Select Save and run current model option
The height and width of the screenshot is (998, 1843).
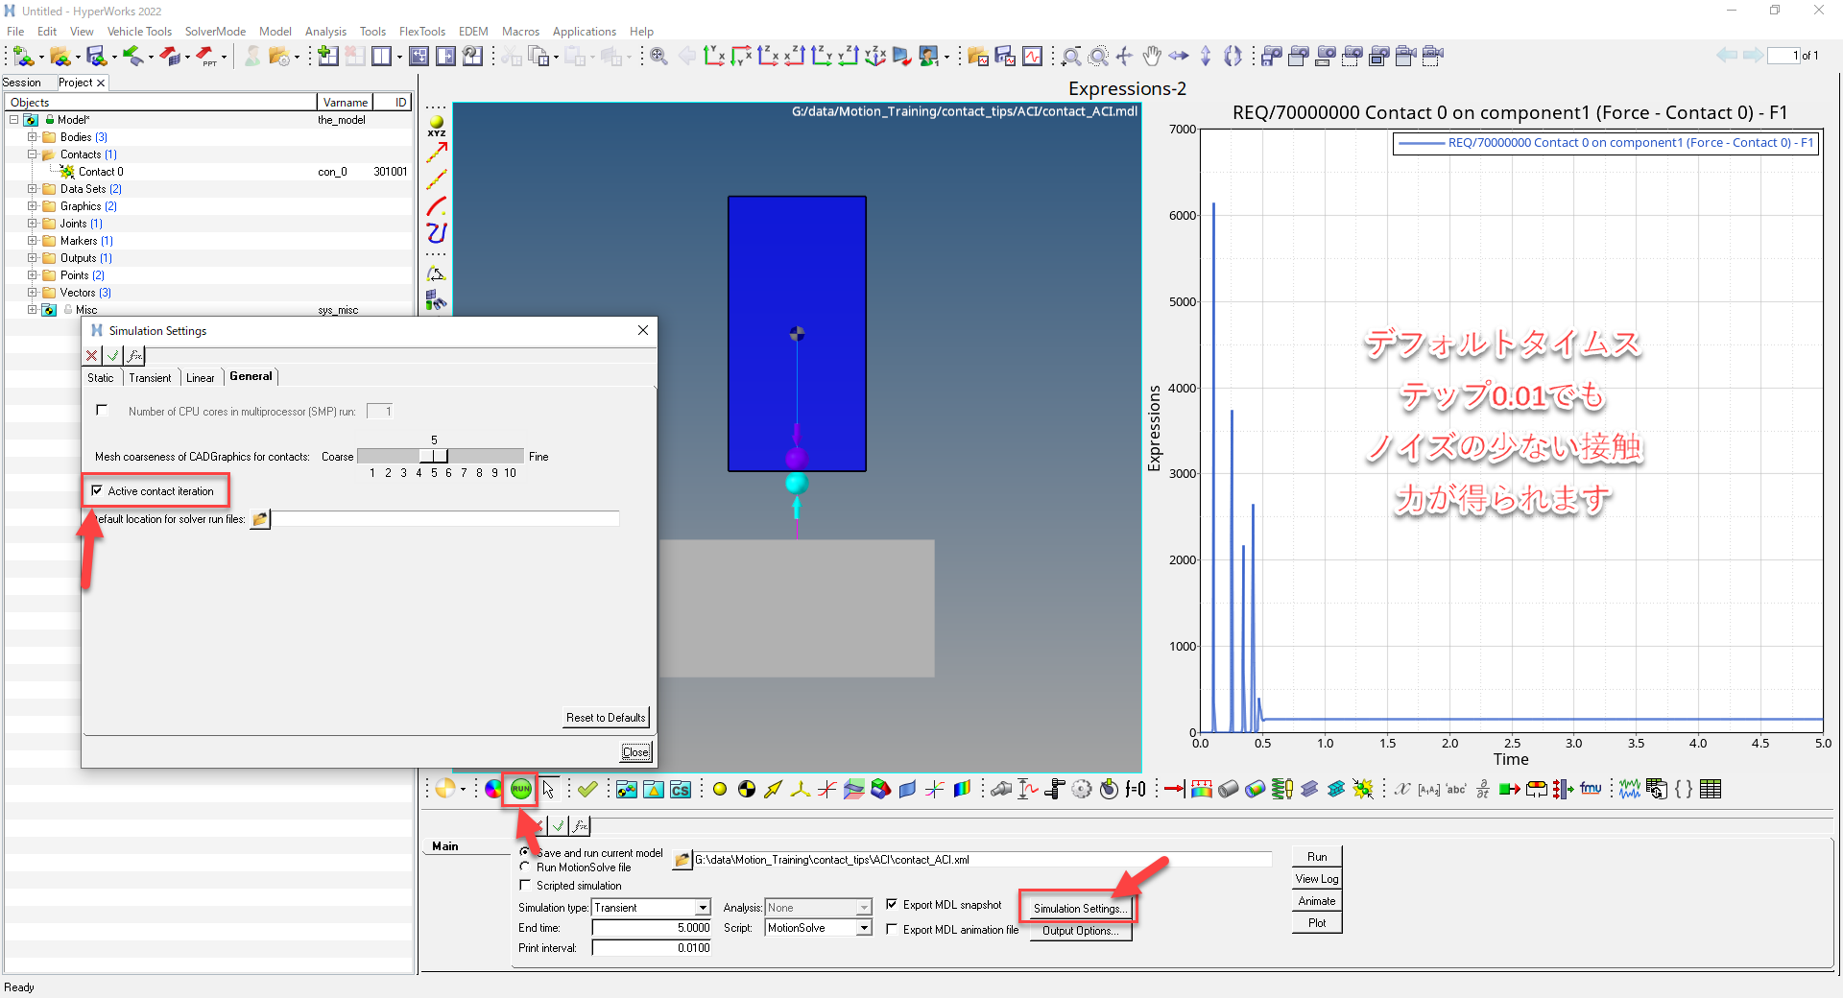coord(525,852)
